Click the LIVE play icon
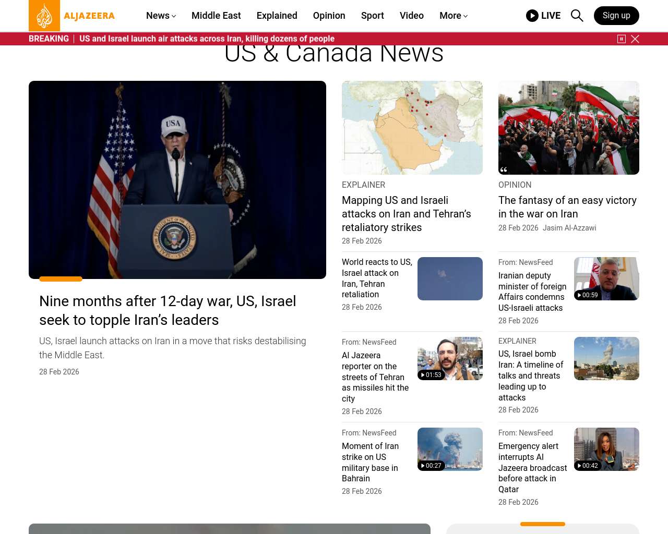668x534 pixels. [x=532, y=16]
